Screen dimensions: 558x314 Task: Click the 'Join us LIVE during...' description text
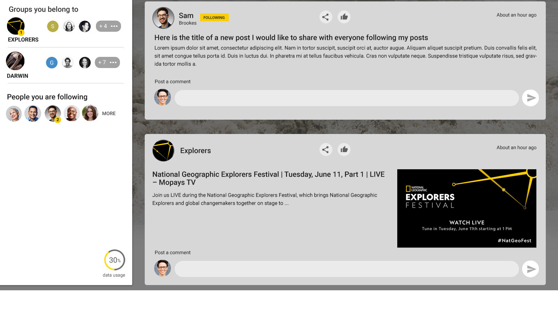[265, 199]
